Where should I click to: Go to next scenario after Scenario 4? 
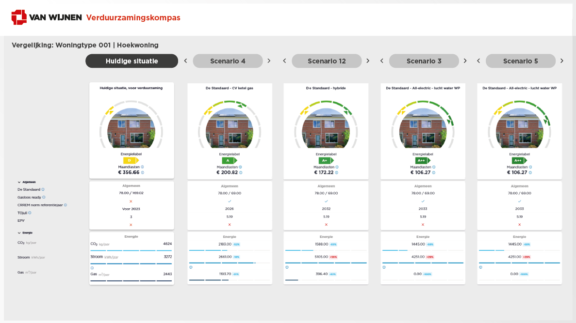click(x=269, y=61)
